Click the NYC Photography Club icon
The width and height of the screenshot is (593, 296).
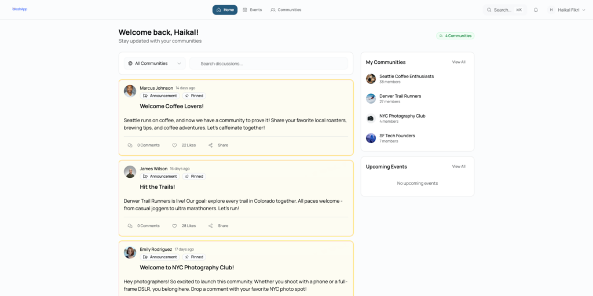coord(371,118)
